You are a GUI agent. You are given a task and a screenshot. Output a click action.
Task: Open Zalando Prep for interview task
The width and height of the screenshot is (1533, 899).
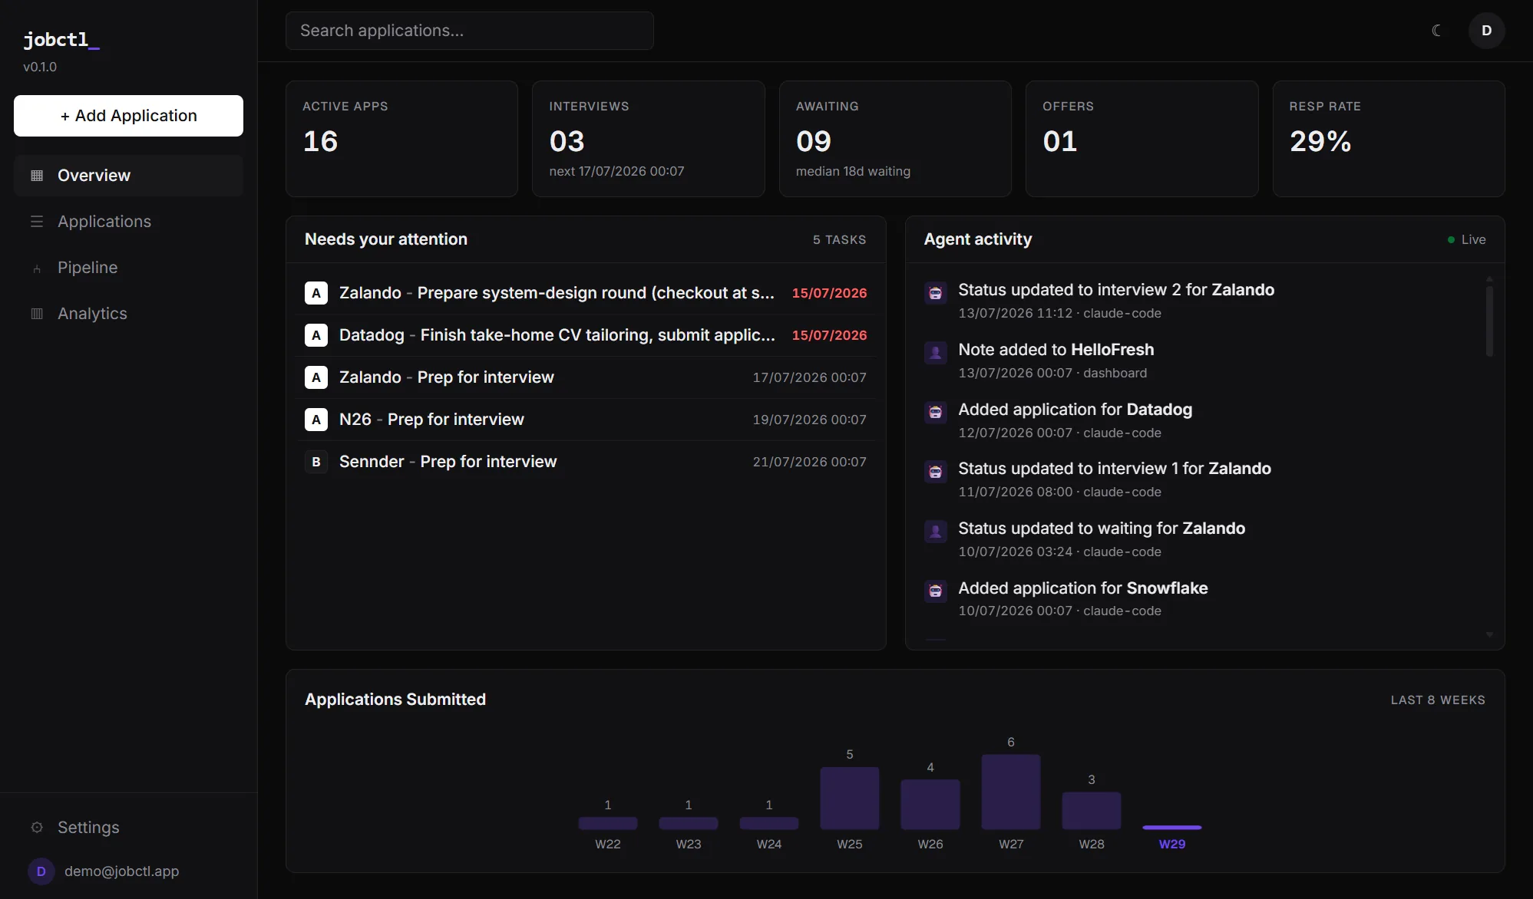[586, 377]
